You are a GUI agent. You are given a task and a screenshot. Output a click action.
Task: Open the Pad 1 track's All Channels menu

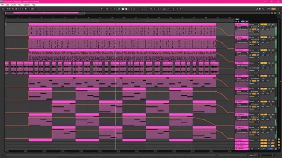point(254,91)
